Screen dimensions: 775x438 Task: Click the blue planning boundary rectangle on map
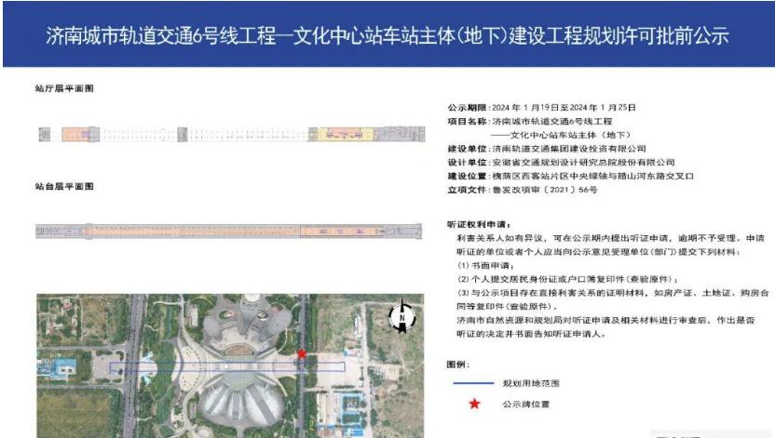coord(226,367)
